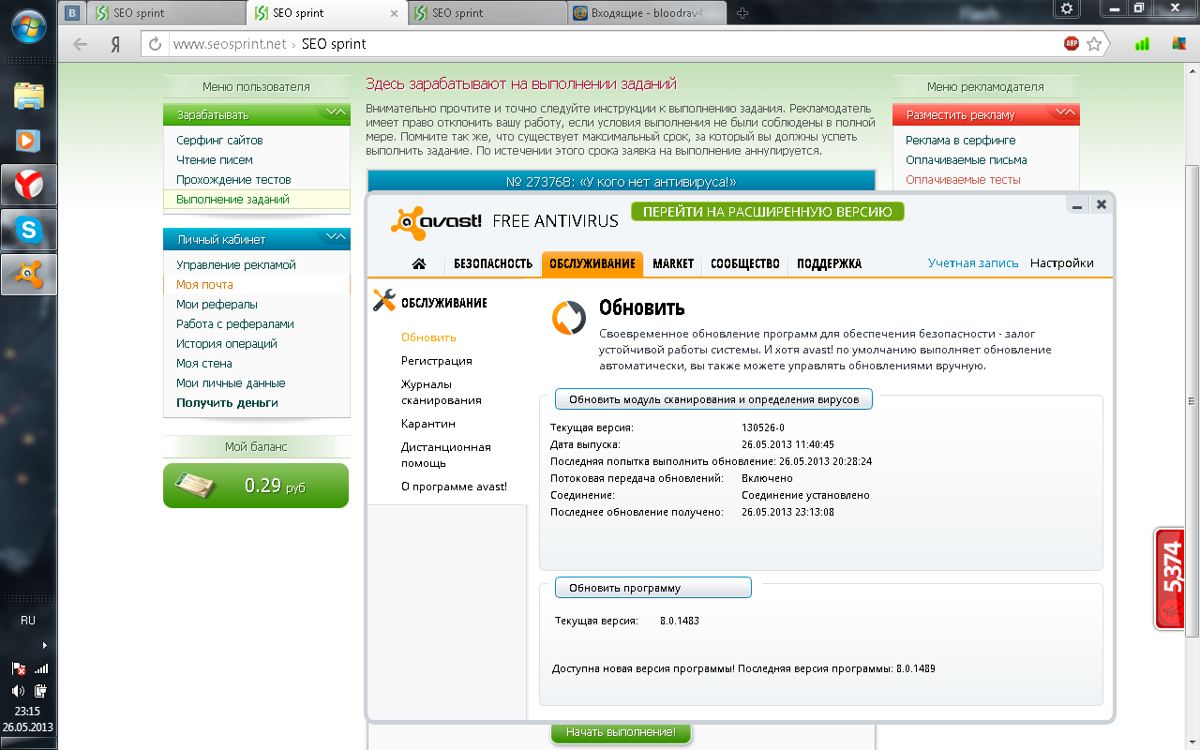Screen dimensions: 1200x750
Task: Click Обновить модуль сканирования и определения вирусов
Action: coord(713,399)
